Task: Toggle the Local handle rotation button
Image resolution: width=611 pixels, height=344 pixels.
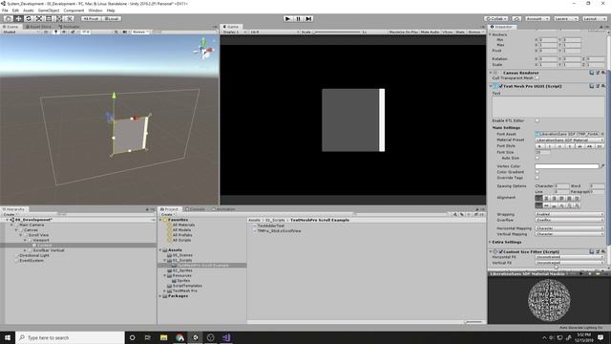Action: coord(112,18)
